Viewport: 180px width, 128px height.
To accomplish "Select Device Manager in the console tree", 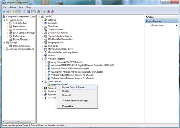I will pos(21,39).
